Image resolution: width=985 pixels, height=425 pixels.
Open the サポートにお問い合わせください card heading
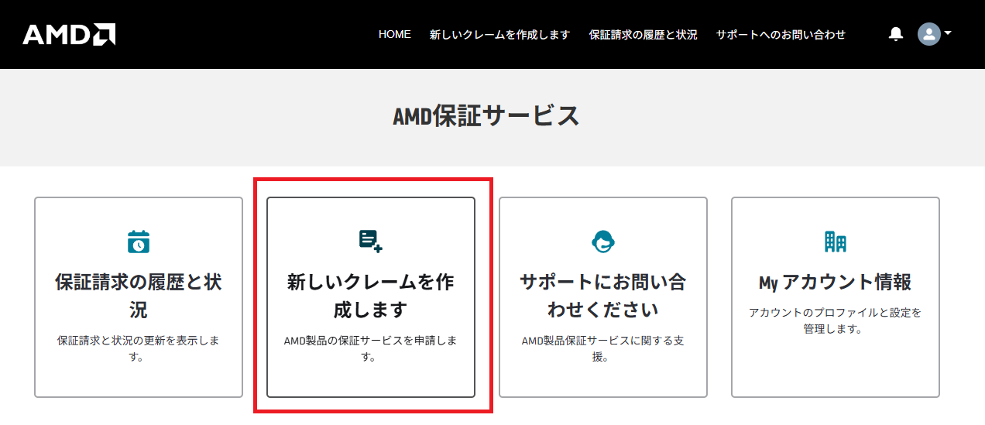click(x=603, y=296)
